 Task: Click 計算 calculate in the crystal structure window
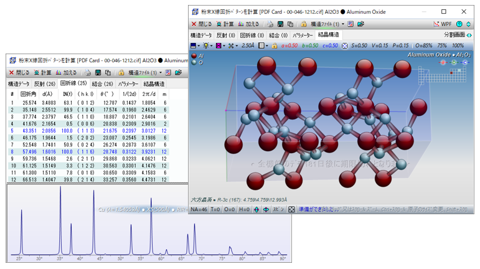225,24
